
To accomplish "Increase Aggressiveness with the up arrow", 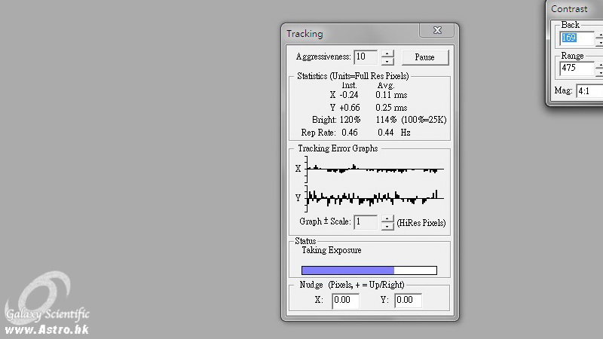I will click(x=387, y=53).
